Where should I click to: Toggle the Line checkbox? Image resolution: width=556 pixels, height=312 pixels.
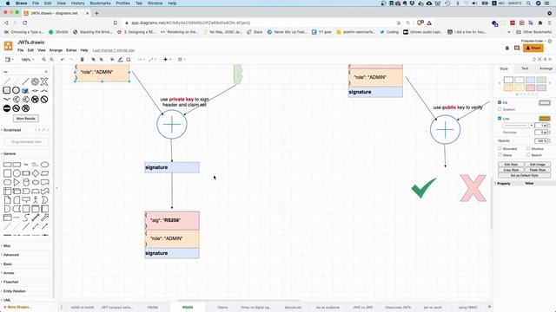(x=500, y=118)
